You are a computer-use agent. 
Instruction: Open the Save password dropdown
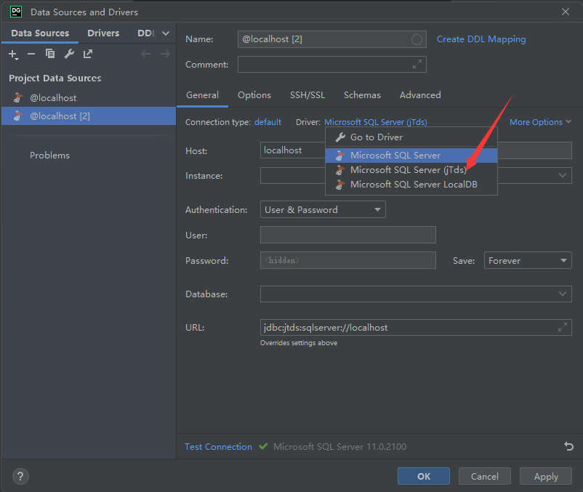pyautogui.click(x=528, y=260)
